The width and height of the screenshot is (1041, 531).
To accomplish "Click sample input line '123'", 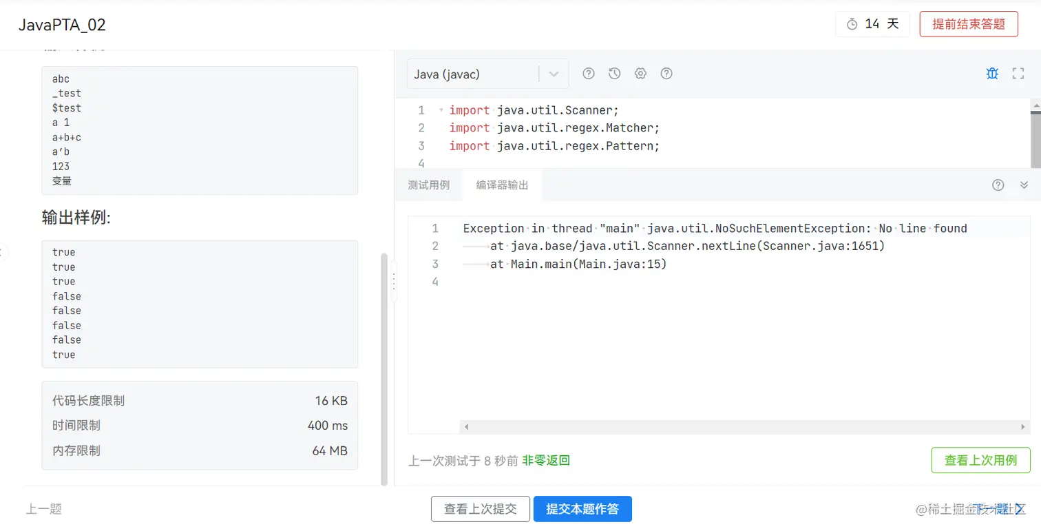I will (x=61, y=166).
